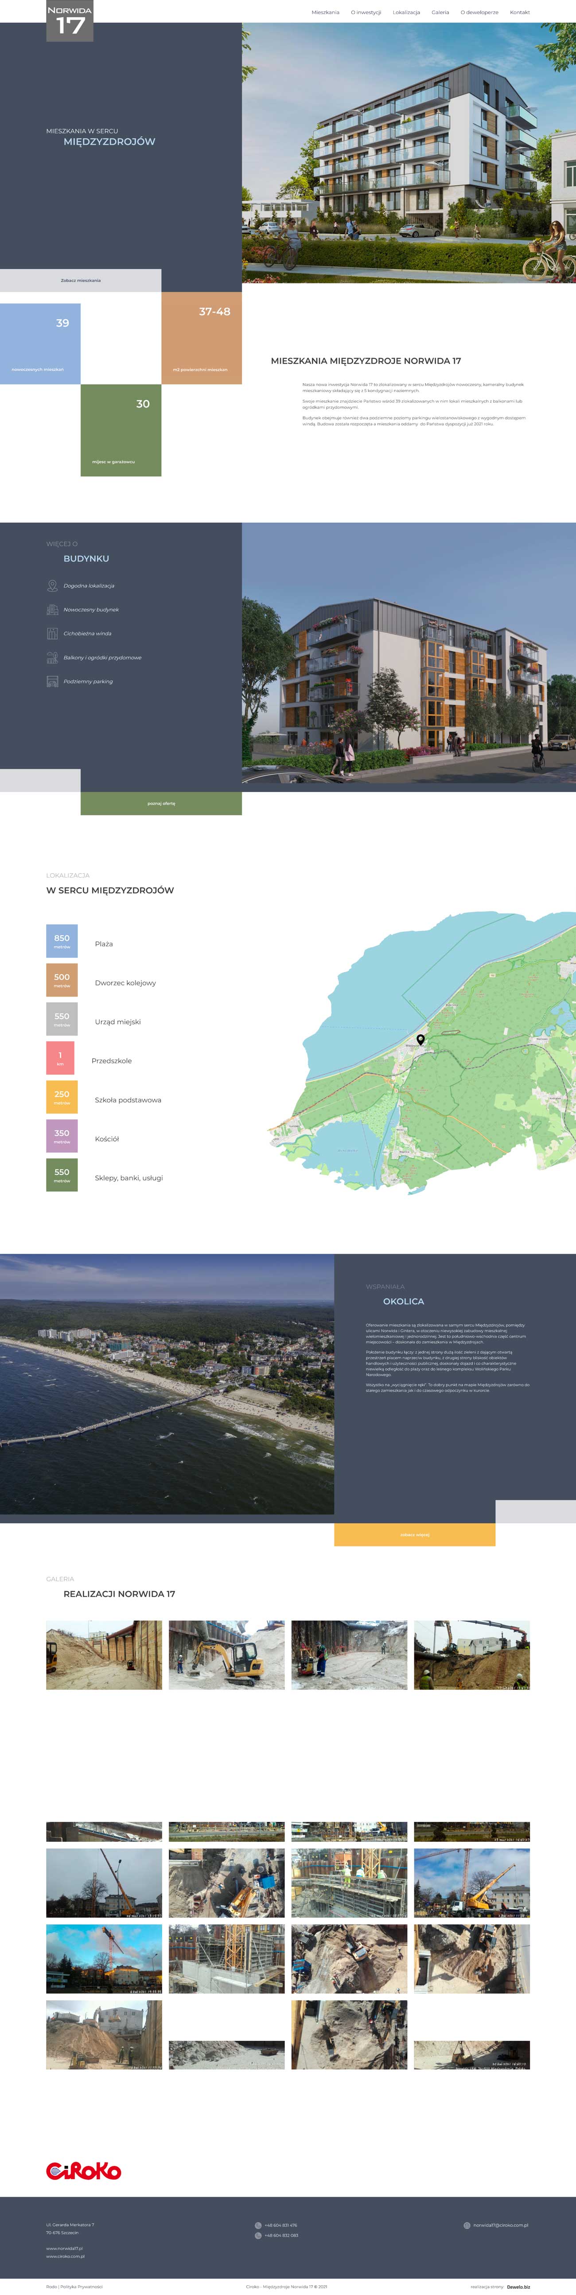Viewport: 576px width, 2295px height.
Task: Go to Galeria in the top navigation
Action: click(440, 12)
